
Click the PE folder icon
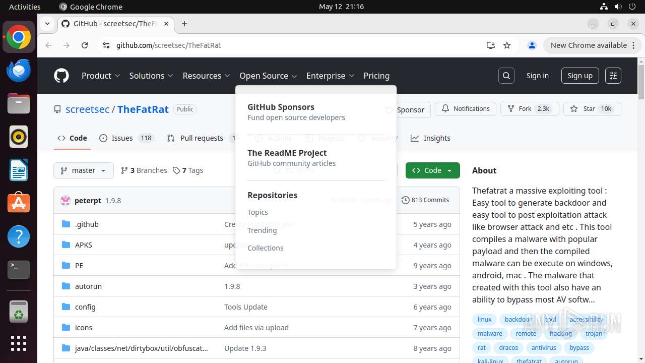pyautogui.click(x=66, y=265)
